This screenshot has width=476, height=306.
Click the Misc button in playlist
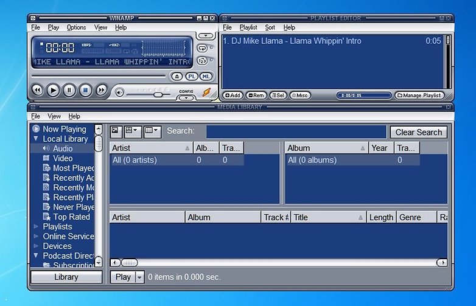(299, 96)
